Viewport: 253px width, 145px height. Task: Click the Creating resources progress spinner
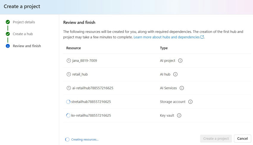(x=67, y=139)
